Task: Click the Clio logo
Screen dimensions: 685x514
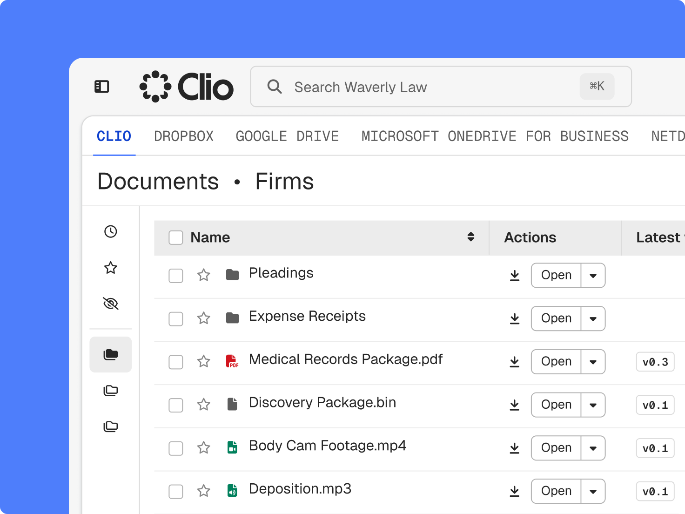Action: click(186, 87)
